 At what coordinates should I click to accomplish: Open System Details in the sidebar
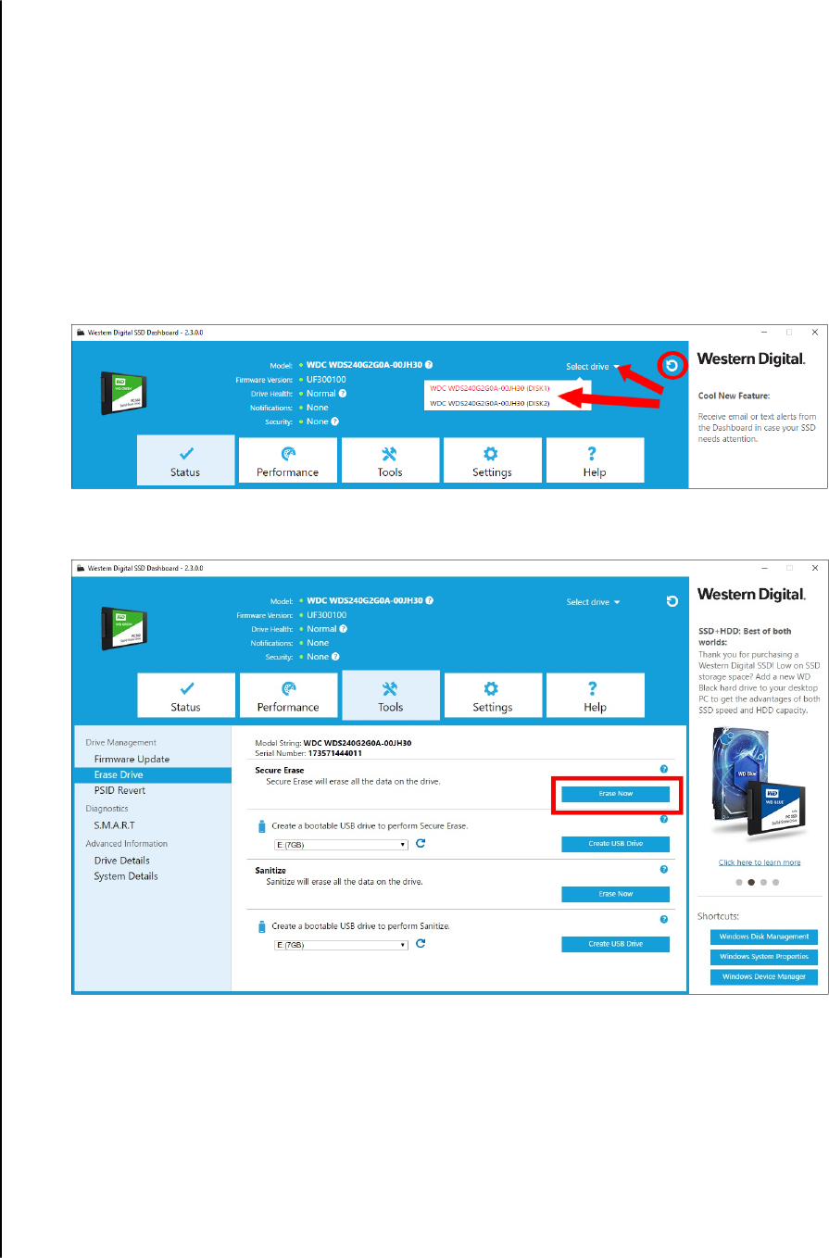pyautogui.click(x=126, y=876)
